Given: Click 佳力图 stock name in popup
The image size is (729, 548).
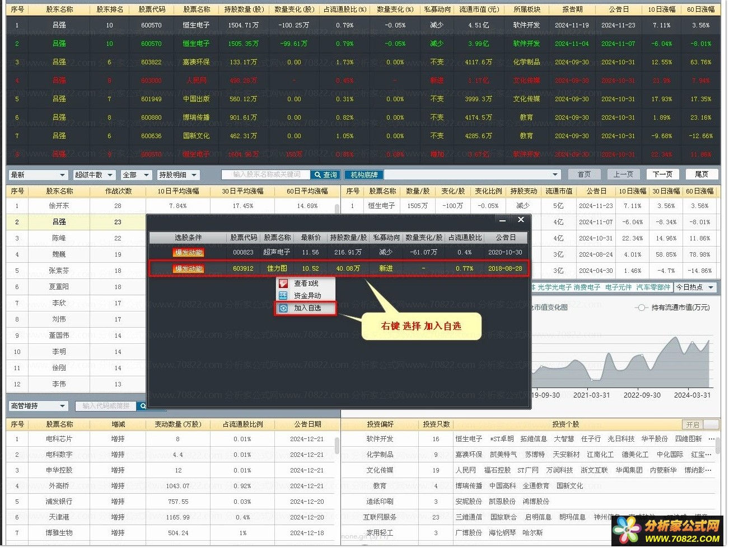Looking at the screenshot, I should (x=277, y=269).
